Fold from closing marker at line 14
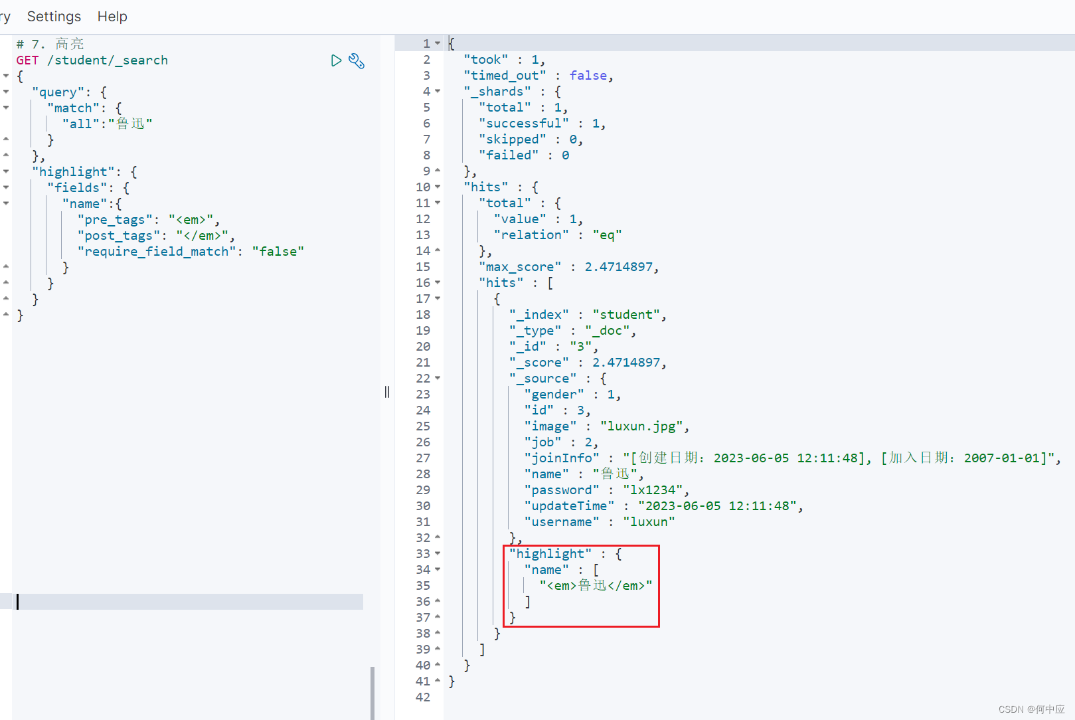1075x720 pixels. [x=438, y=250]
